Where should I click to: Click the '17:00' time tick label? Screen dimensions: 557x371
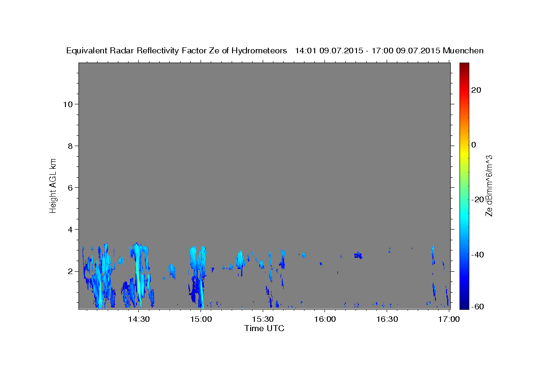pyautogui.click(x=449, y=319)
